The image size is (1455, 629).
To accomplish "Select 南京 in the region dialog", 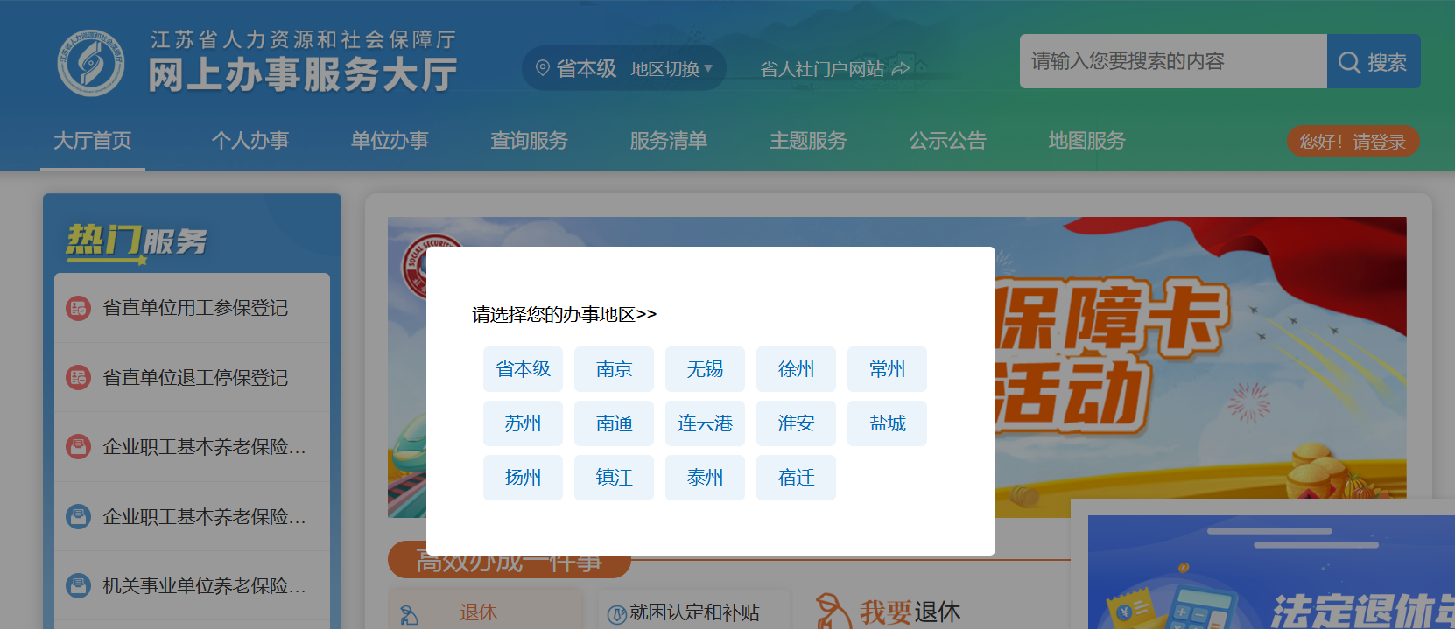I will tap(614, 369).
